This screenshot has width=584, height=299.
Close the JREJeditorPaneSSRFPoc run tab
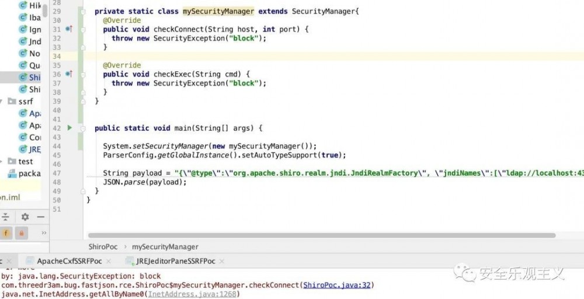click(x=221, y=262)
